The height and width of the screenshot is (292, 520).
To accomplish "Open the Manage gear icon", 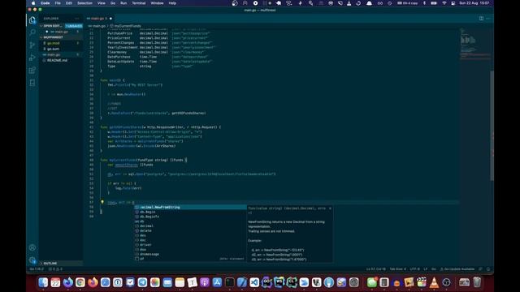I will tap(32, 260).
